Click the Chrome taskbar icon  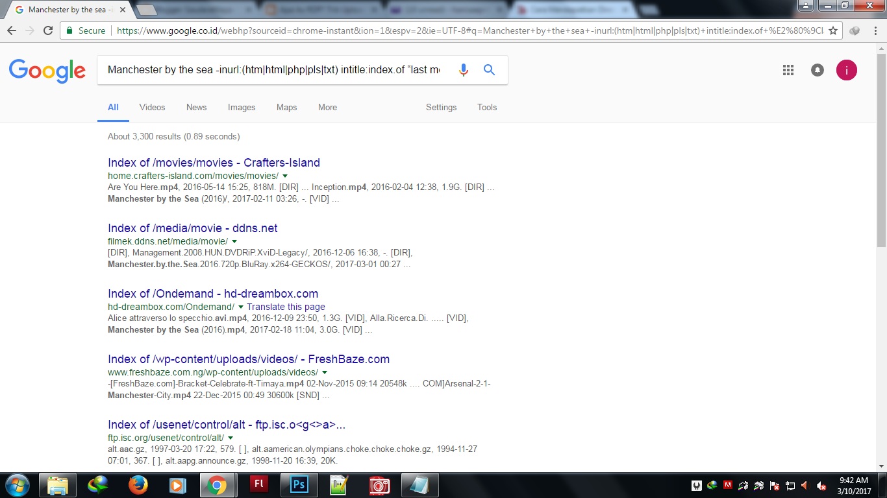click(x=217, y=485)
